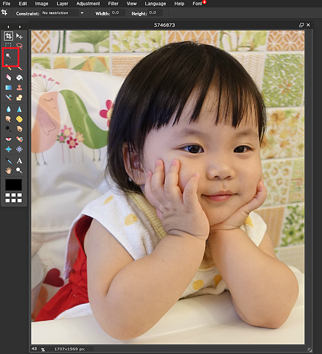Viewport: 322px width, 354px height.
Task: Open the Image menu
Action: pyautogui.click(x=41, y=4)
